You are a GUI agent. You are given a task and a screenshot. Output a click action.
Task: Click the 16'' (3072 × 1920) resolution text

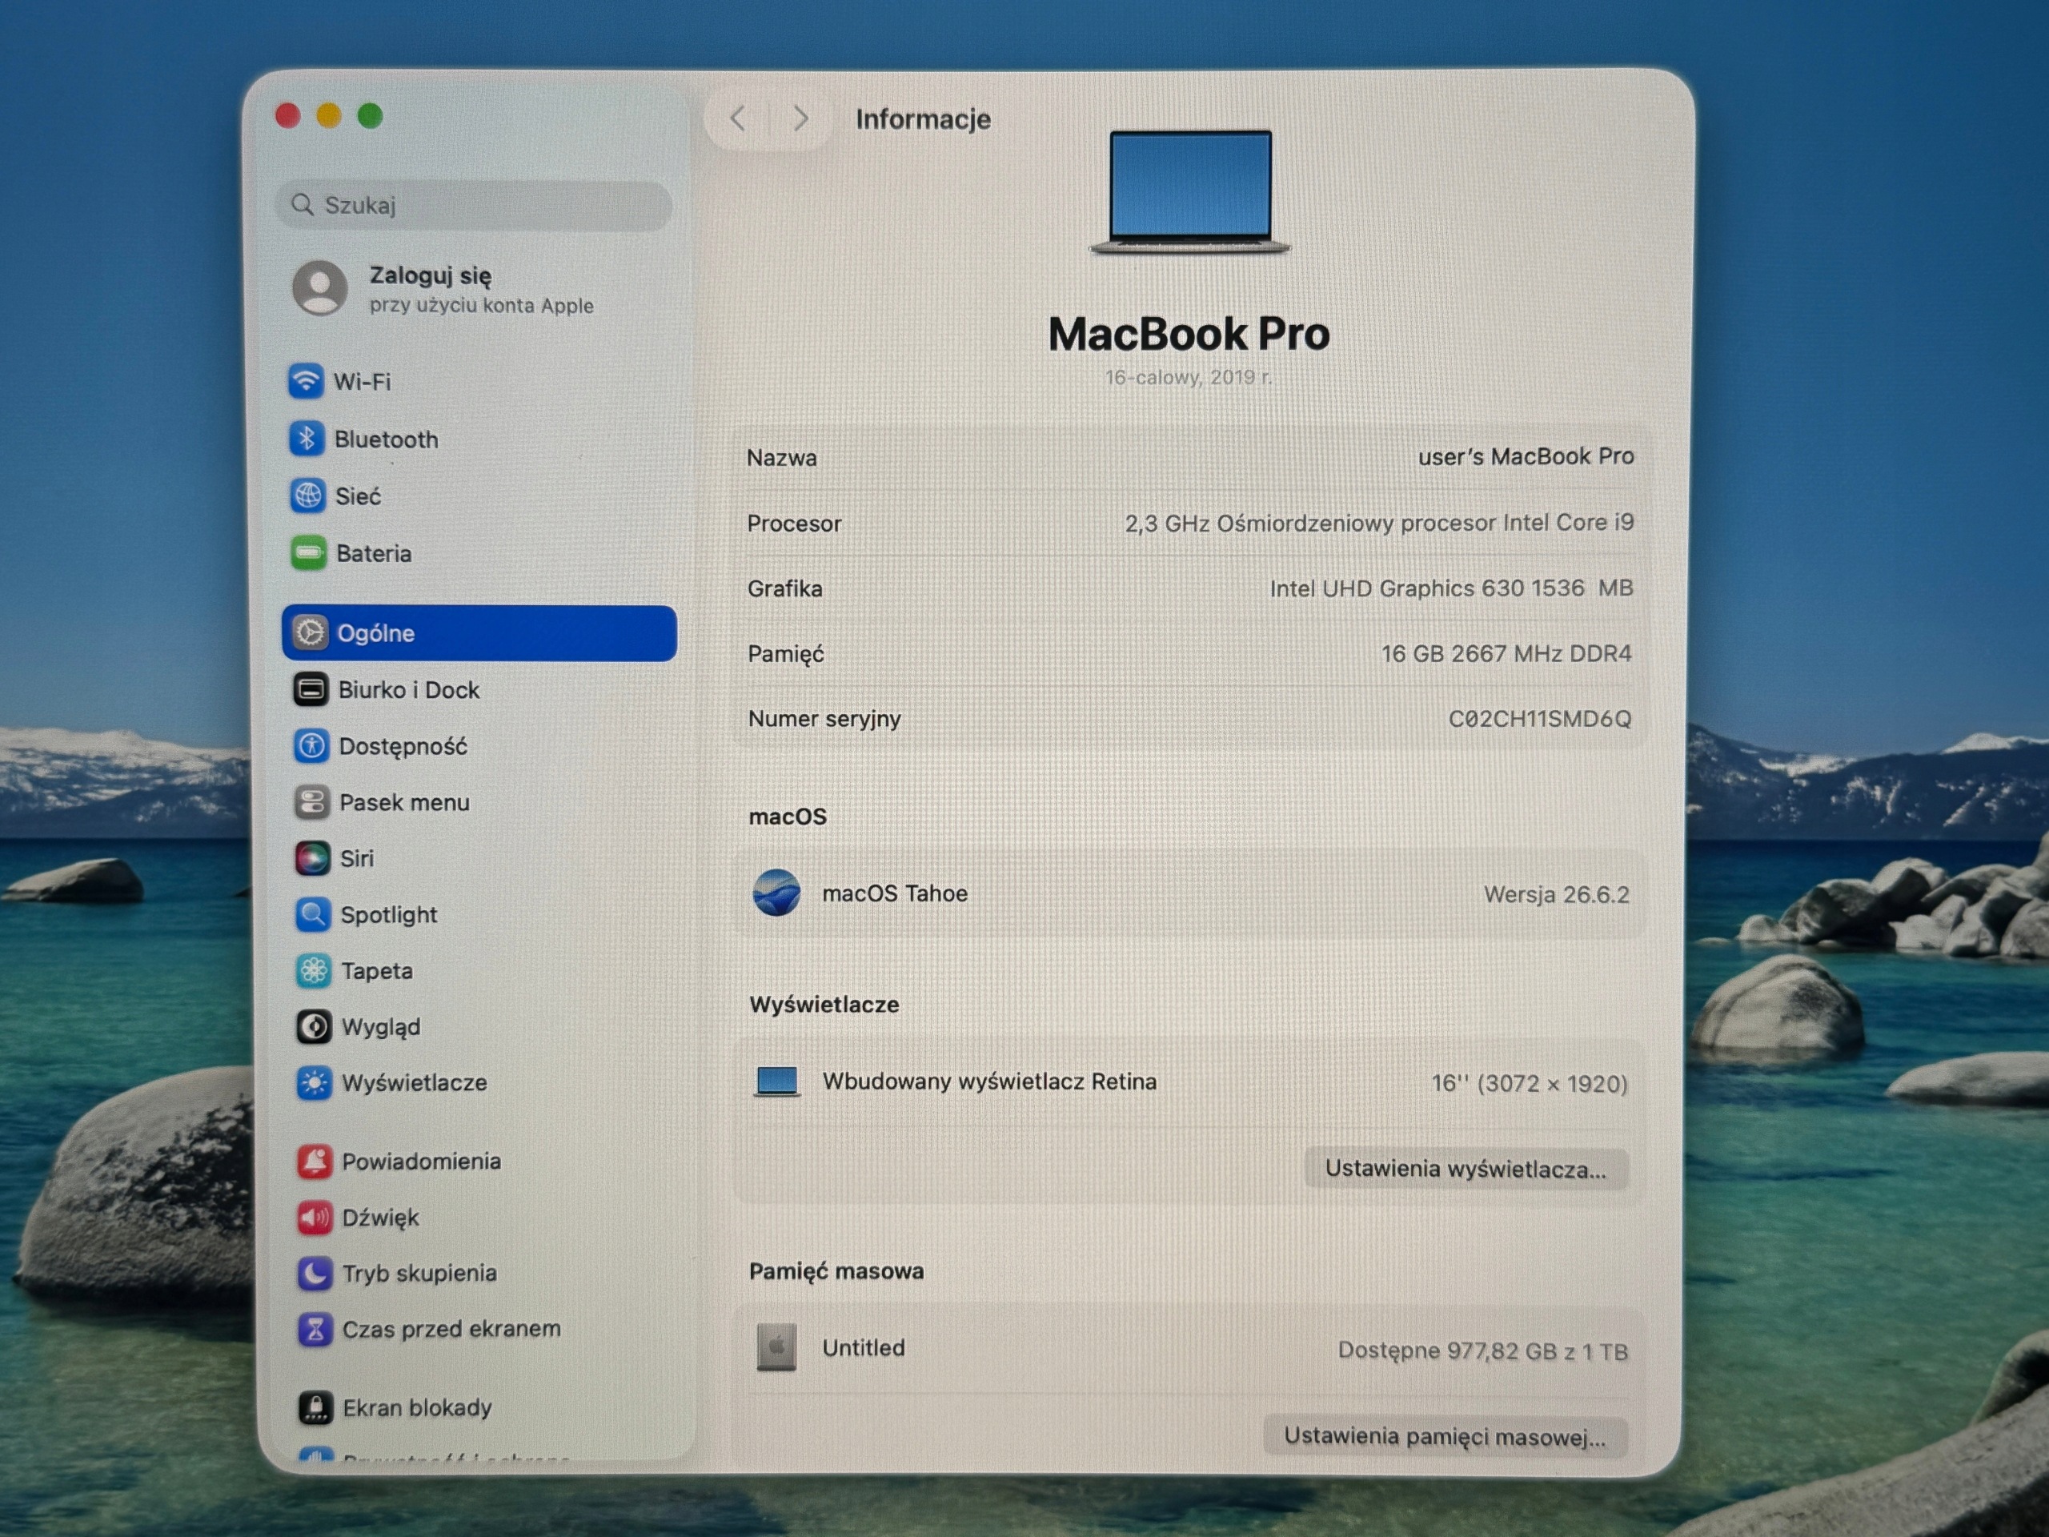coord(1530,1083)
